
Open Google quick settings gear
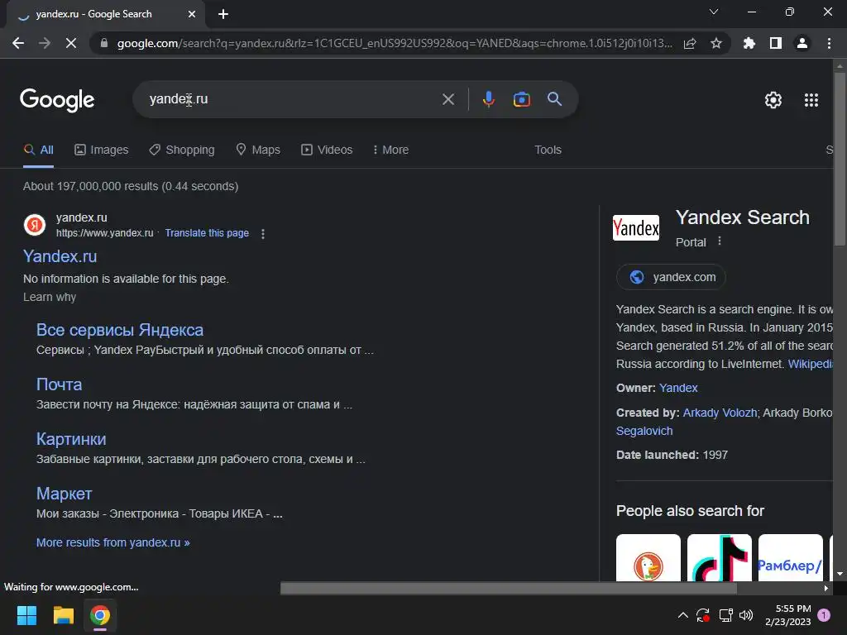(x=773, y=100)
